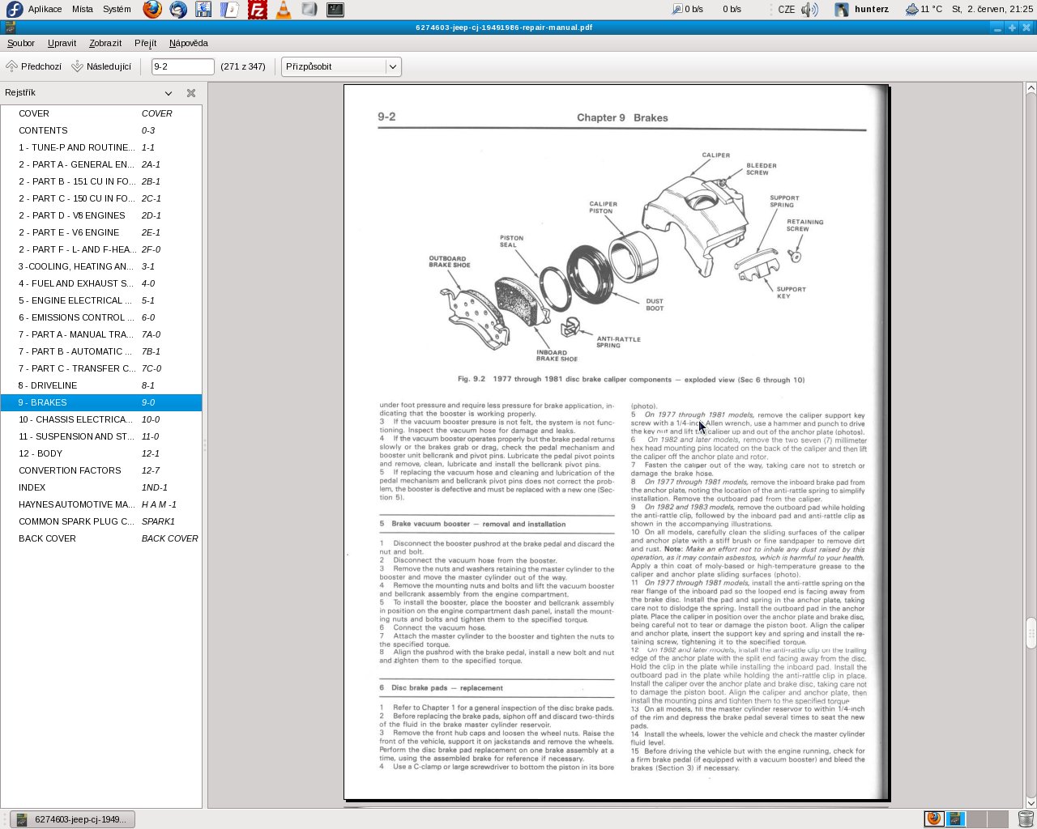This screenshot has height=829, width=1037.
Task: Open the Zobrazit menu
Action: point(105,43)
